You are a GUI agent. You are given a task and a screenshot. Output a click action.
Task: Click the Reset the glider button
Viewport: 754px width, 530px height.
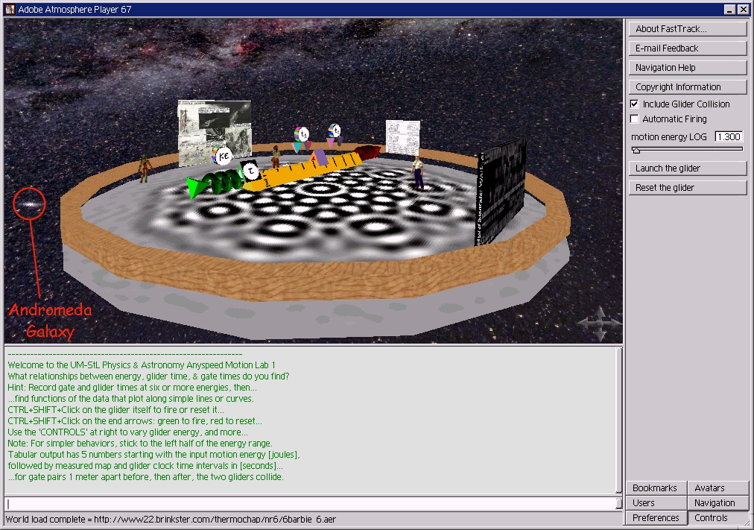click(687, 188)
